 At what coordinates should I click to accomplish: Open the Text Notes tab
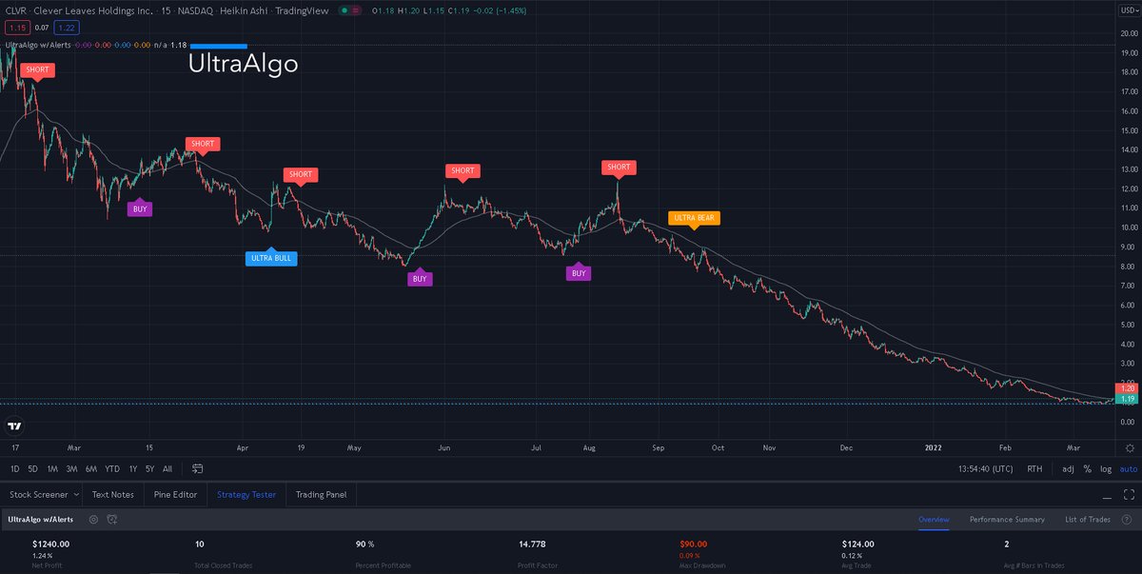tap(112, 495)
